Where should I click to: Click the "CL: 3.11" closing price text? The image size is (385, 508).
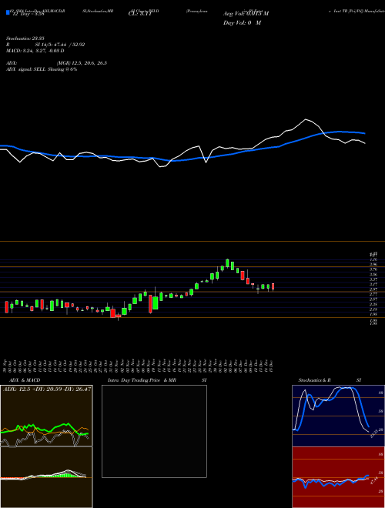[x=140, y=14]
